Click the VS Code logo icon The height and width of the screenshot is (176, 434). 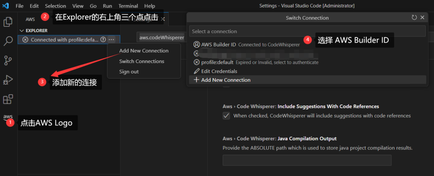click(6, 6)
